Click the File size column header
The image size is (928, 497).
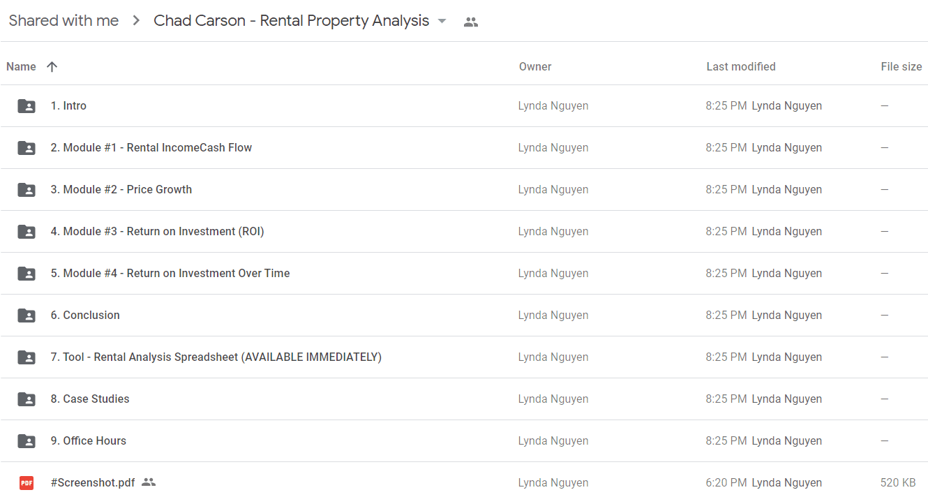(901, 67)
